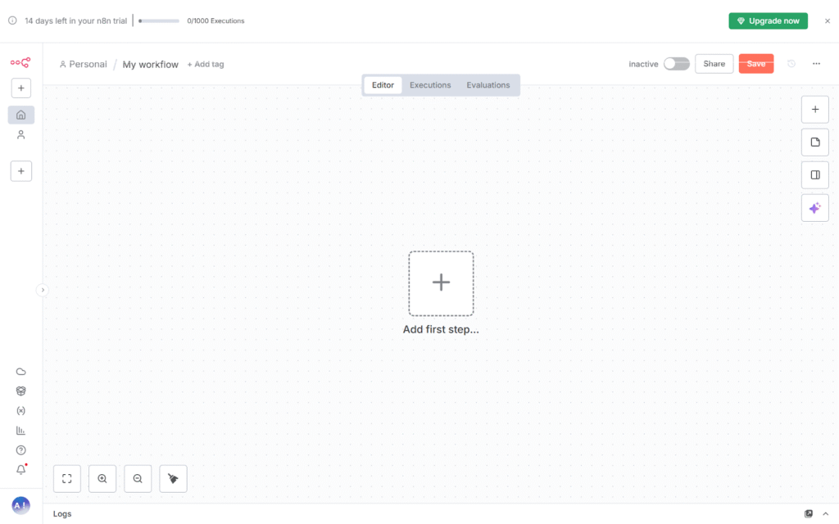
Task: Tidy up workflow with broom icon
Action: [x=173, y=479]
